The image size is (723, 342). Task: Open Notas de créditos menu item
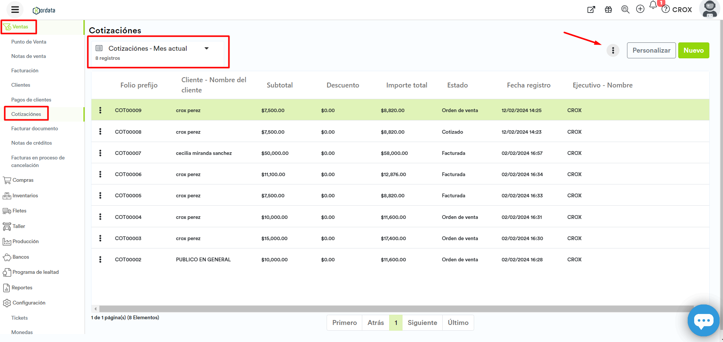pyautogui.click(x=31, y=143)
